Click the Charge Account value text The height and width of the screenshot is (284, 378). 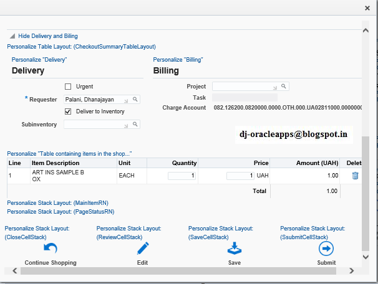288,108
